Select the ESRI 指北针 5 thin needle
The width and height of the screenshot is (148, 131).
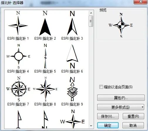tap(45, 56)
